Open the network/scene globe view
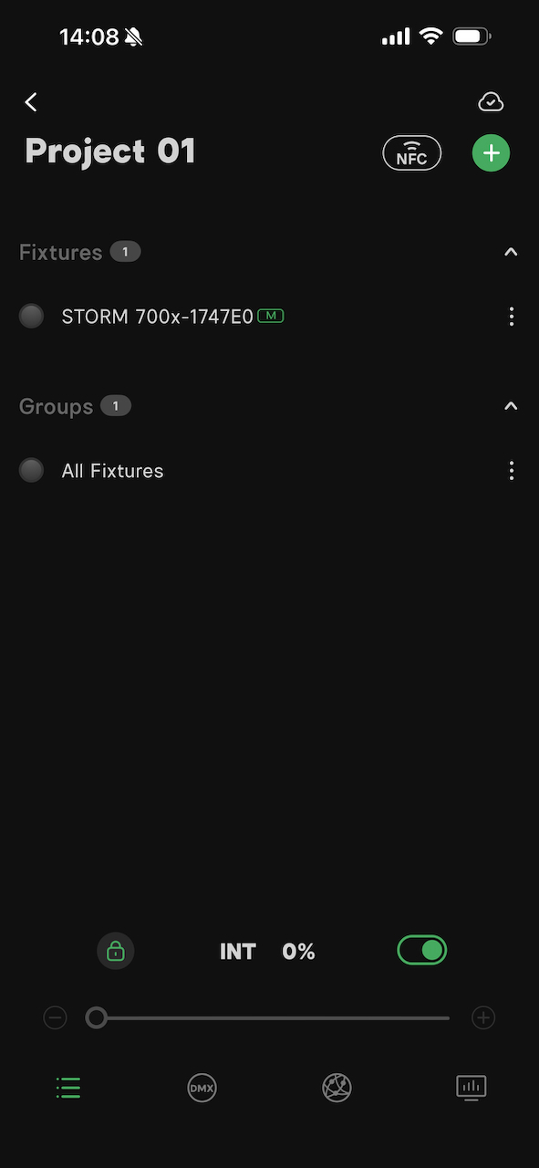Image resolution: width=539 pixels, height=1168 pixels. pos(337,1088)
